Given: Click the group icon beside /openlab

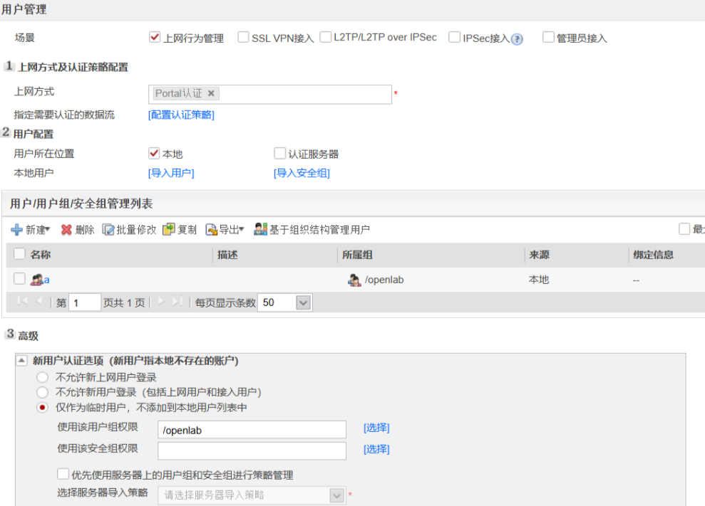Looking at the screenshot, I should tap(354, 280).
